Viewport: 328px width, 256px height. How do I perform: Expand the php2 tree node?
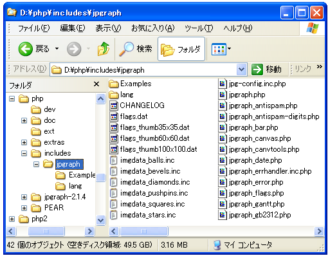click(x=12, y=219)
